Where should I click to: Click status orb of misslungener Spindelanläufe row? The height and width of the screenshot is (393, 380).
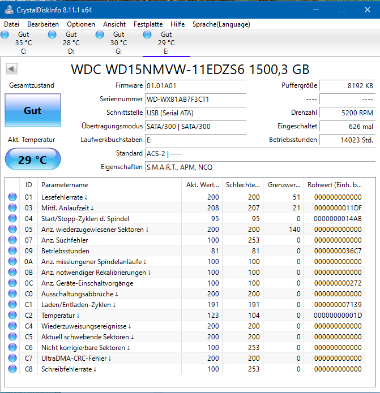(x=12, y=261)
